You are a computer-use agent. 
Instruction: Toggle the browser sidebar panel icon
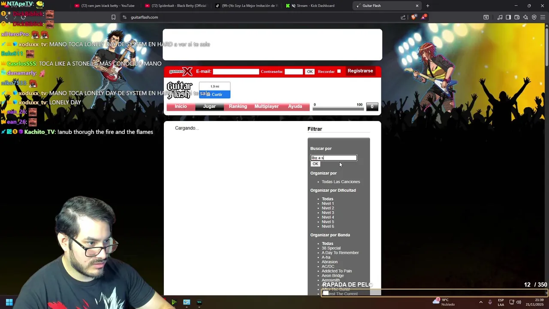pyautogui.click(x=508, y=17)
